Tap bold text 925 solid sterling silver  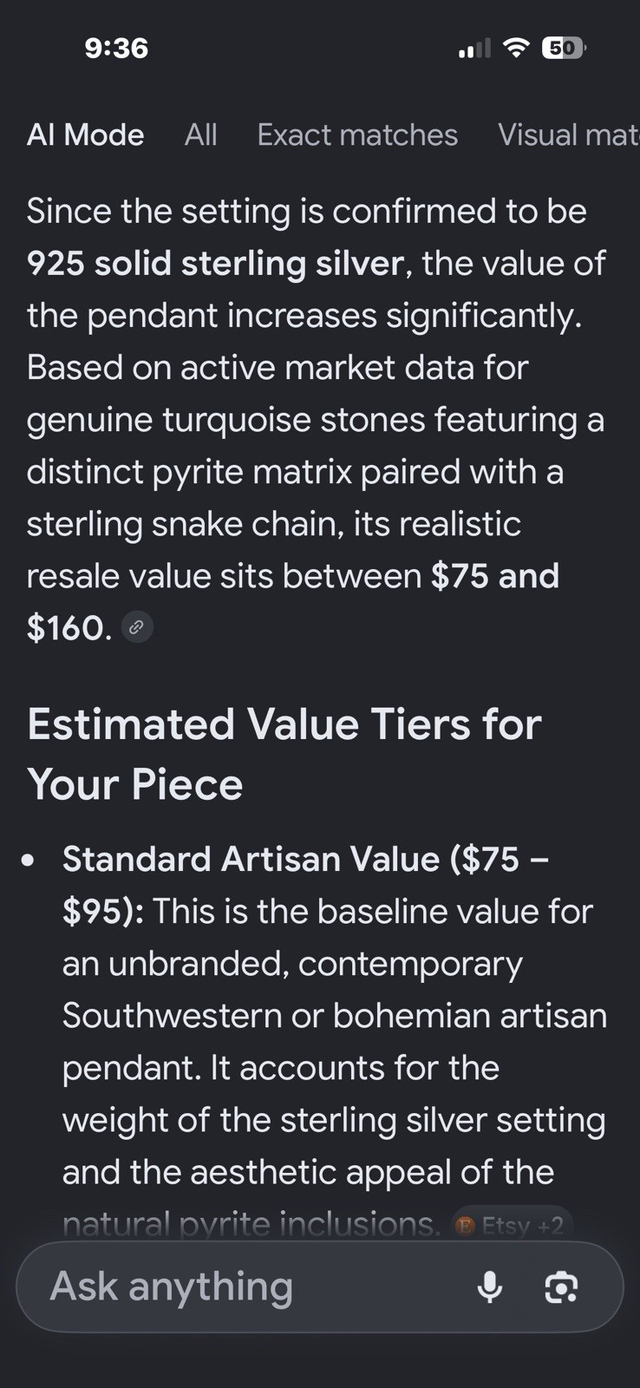(216, 263)
